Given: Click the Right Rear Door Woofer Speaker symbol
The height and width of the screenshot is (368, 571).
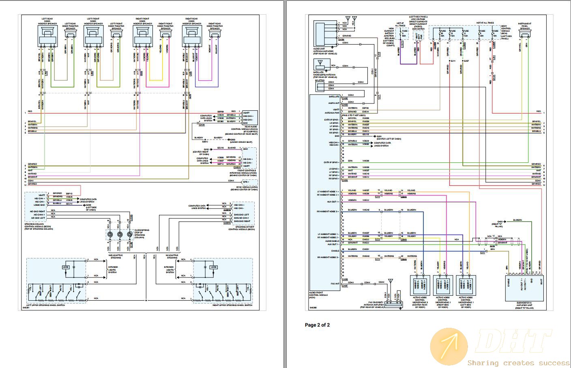Looking at the screenshot, I should point(191,37).
